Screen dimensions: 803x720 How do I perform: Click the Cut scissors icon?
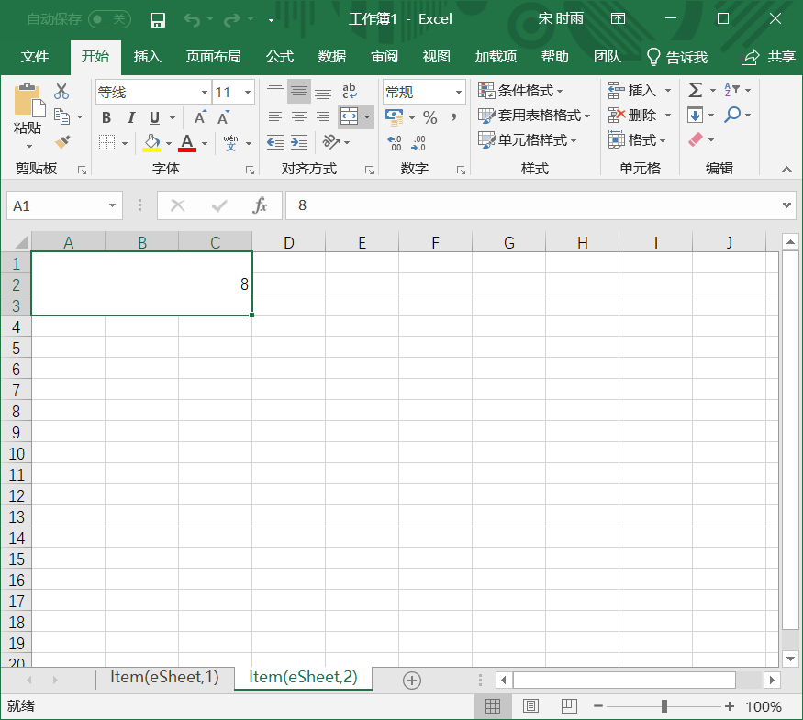61,91
